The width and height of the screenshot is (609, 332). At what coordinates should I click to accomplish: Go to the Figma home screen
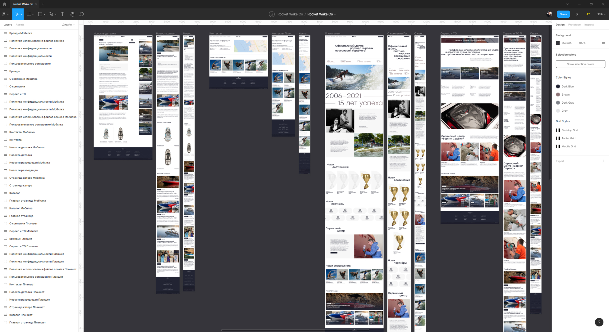(4, 4)
